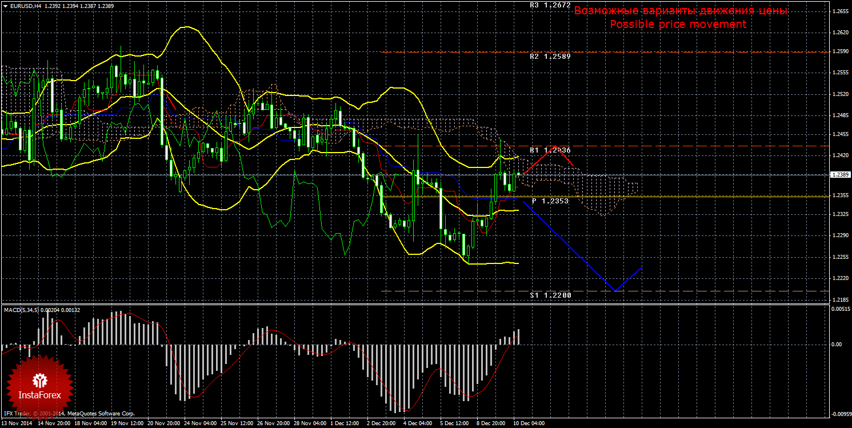Select the P 1.2353 pivot level label
Screen dimensions: 852x428
coord(550,201)
